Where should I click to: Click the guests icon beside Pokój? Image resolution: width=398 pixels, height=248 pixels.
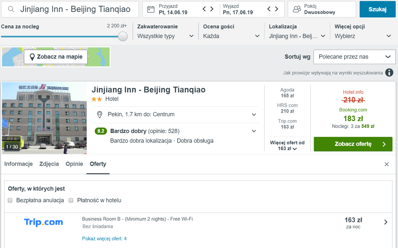point(297,10)
